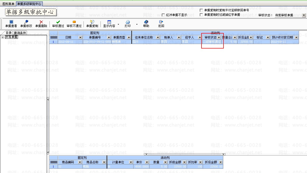
Task: Switch to the 图形菜单 tab
Action: coord(8,4)
